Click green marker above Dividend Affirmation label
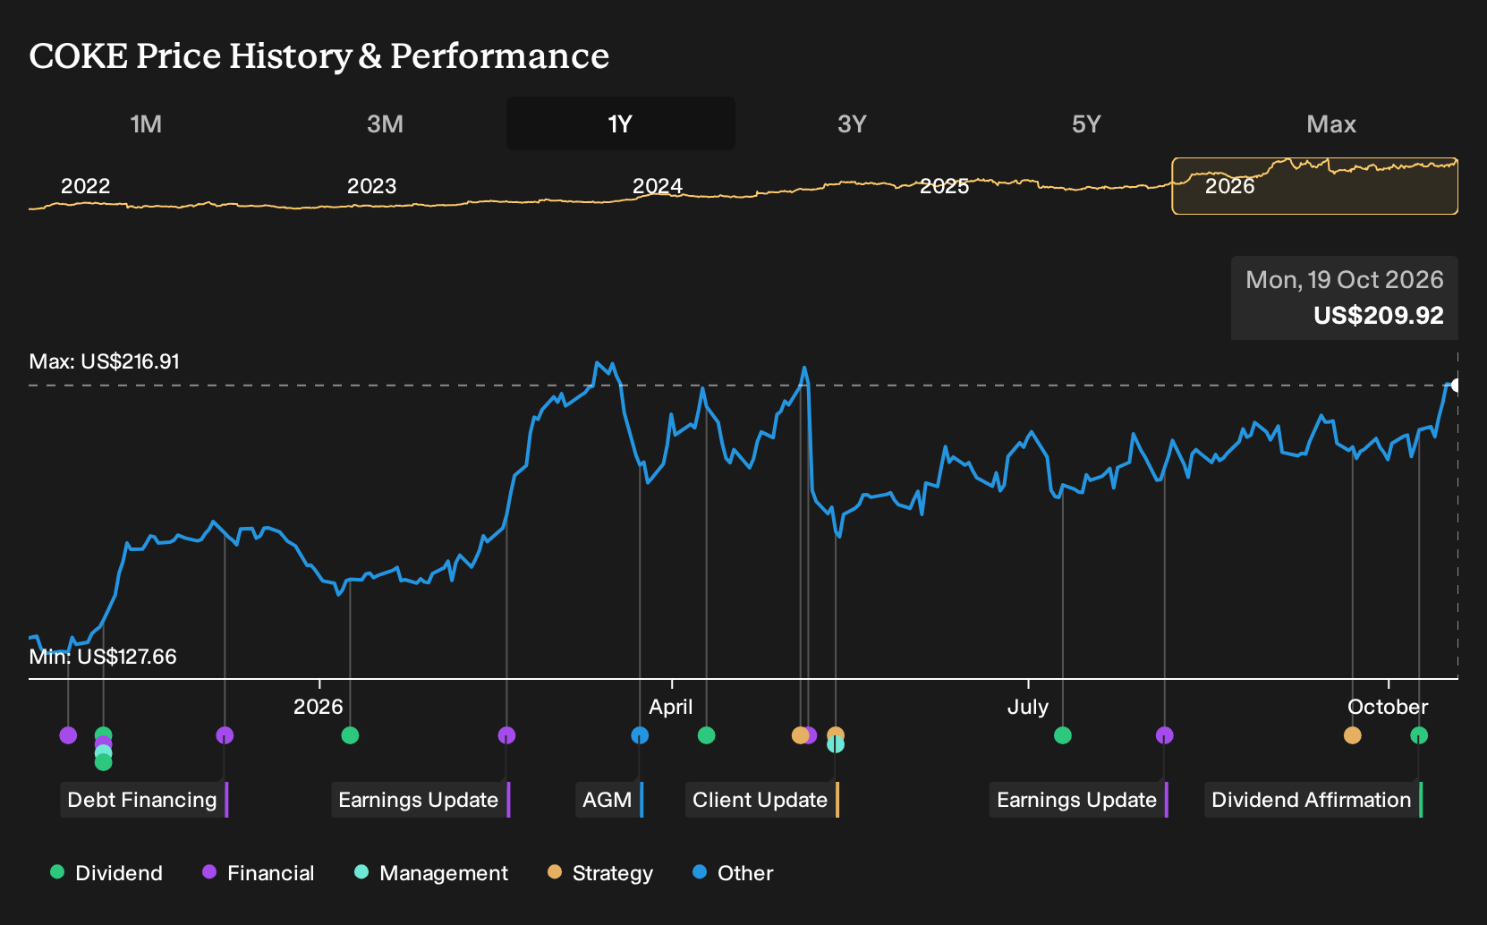The image size is (1487, 925). 1419,735
